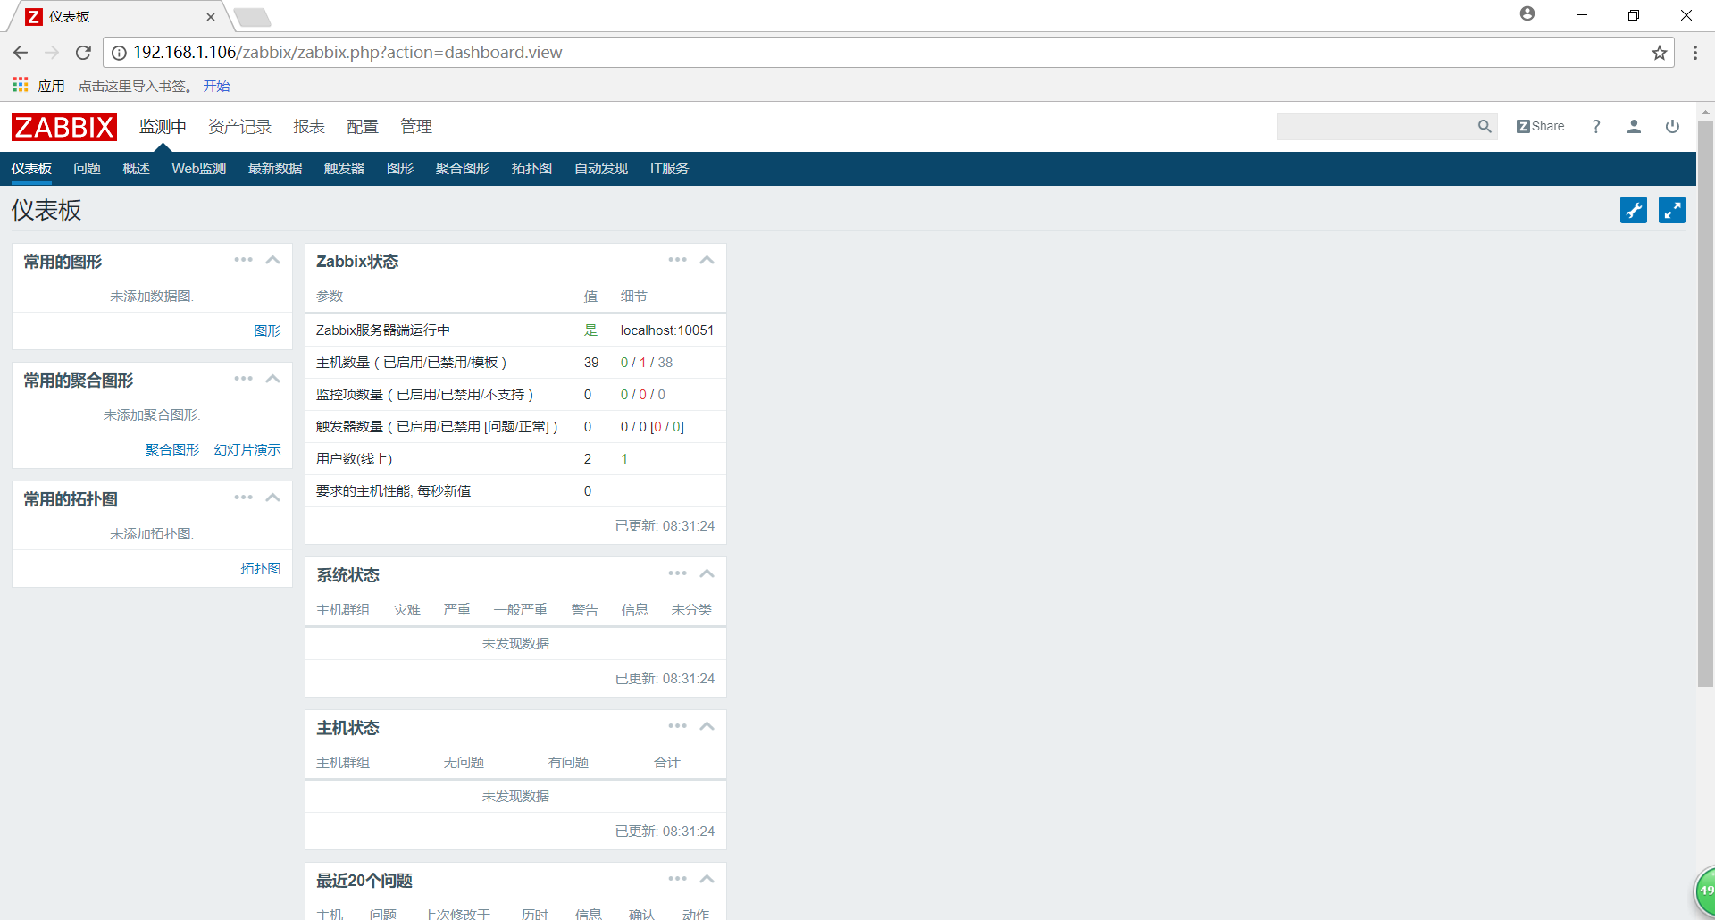View site information icon in address bar
This screenshot has height=920, width=1715.
(x=119, y=53)
